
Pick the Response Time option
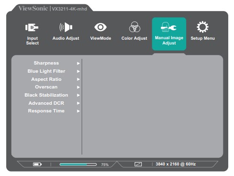pyautogui.click(x=46, y=111)
